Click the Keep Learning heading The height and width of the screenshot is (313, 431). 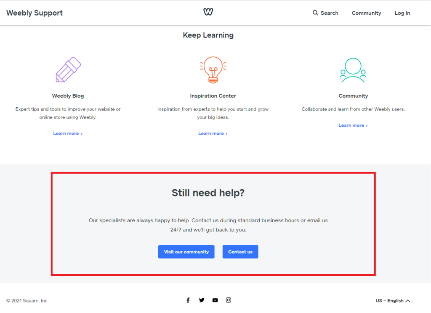point(208,35)
